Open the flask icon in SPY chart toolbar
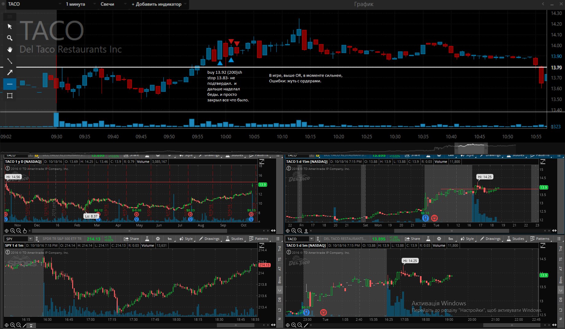The height and width of the screenshot is (329, 565). pyautogui.click(x=147, y=239)
